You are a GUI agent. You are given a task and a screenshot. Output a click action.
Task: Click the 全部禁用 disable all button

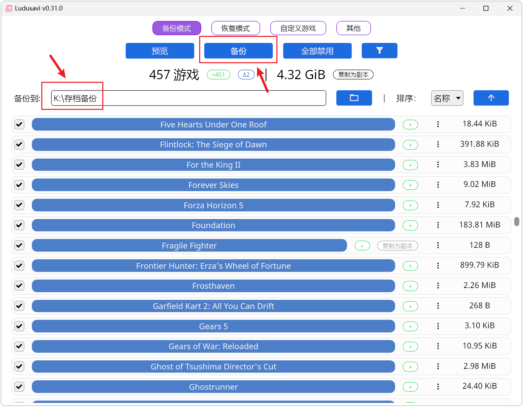click(x=317, y=51)
